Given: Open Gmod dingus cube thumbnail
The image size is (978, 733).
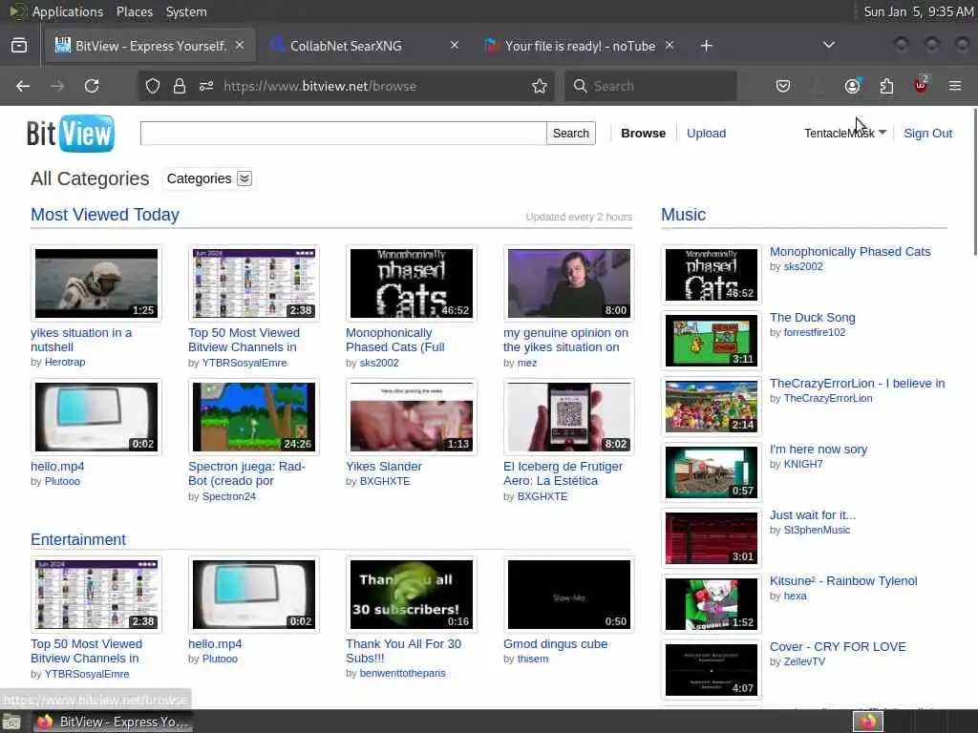Looking at the screenshot, I should [x=569, y=595].
